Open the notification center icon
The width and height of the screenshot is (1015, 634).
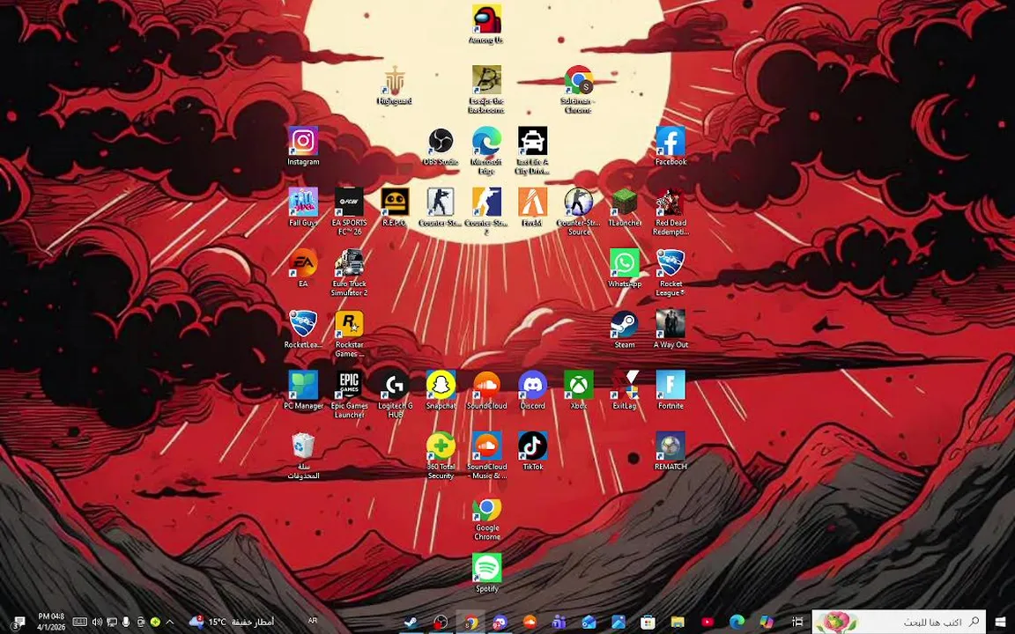[x=18, y=623]
